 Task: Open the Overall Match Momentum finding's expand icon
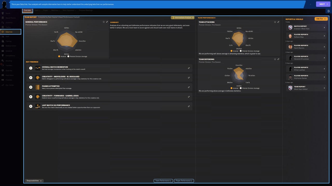[x=189, y=68]
